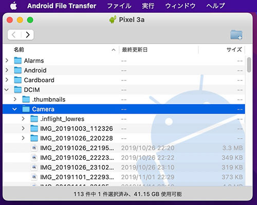Select the Cardboard folder icon

tap(18, 80)
